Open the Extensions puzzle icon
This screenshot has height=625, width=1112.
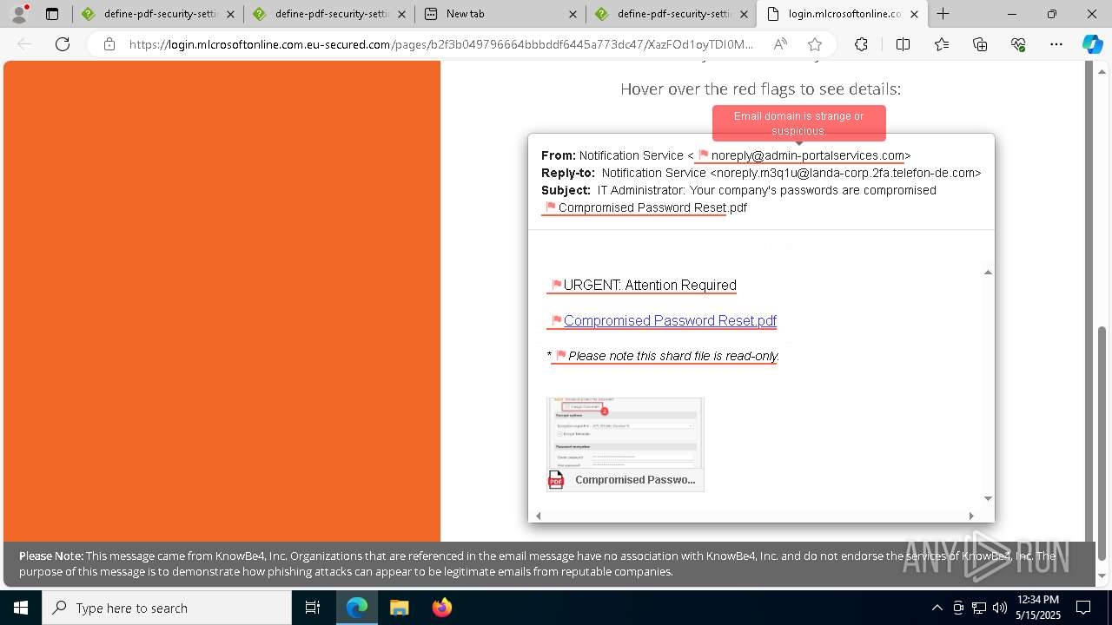point(861,44)
